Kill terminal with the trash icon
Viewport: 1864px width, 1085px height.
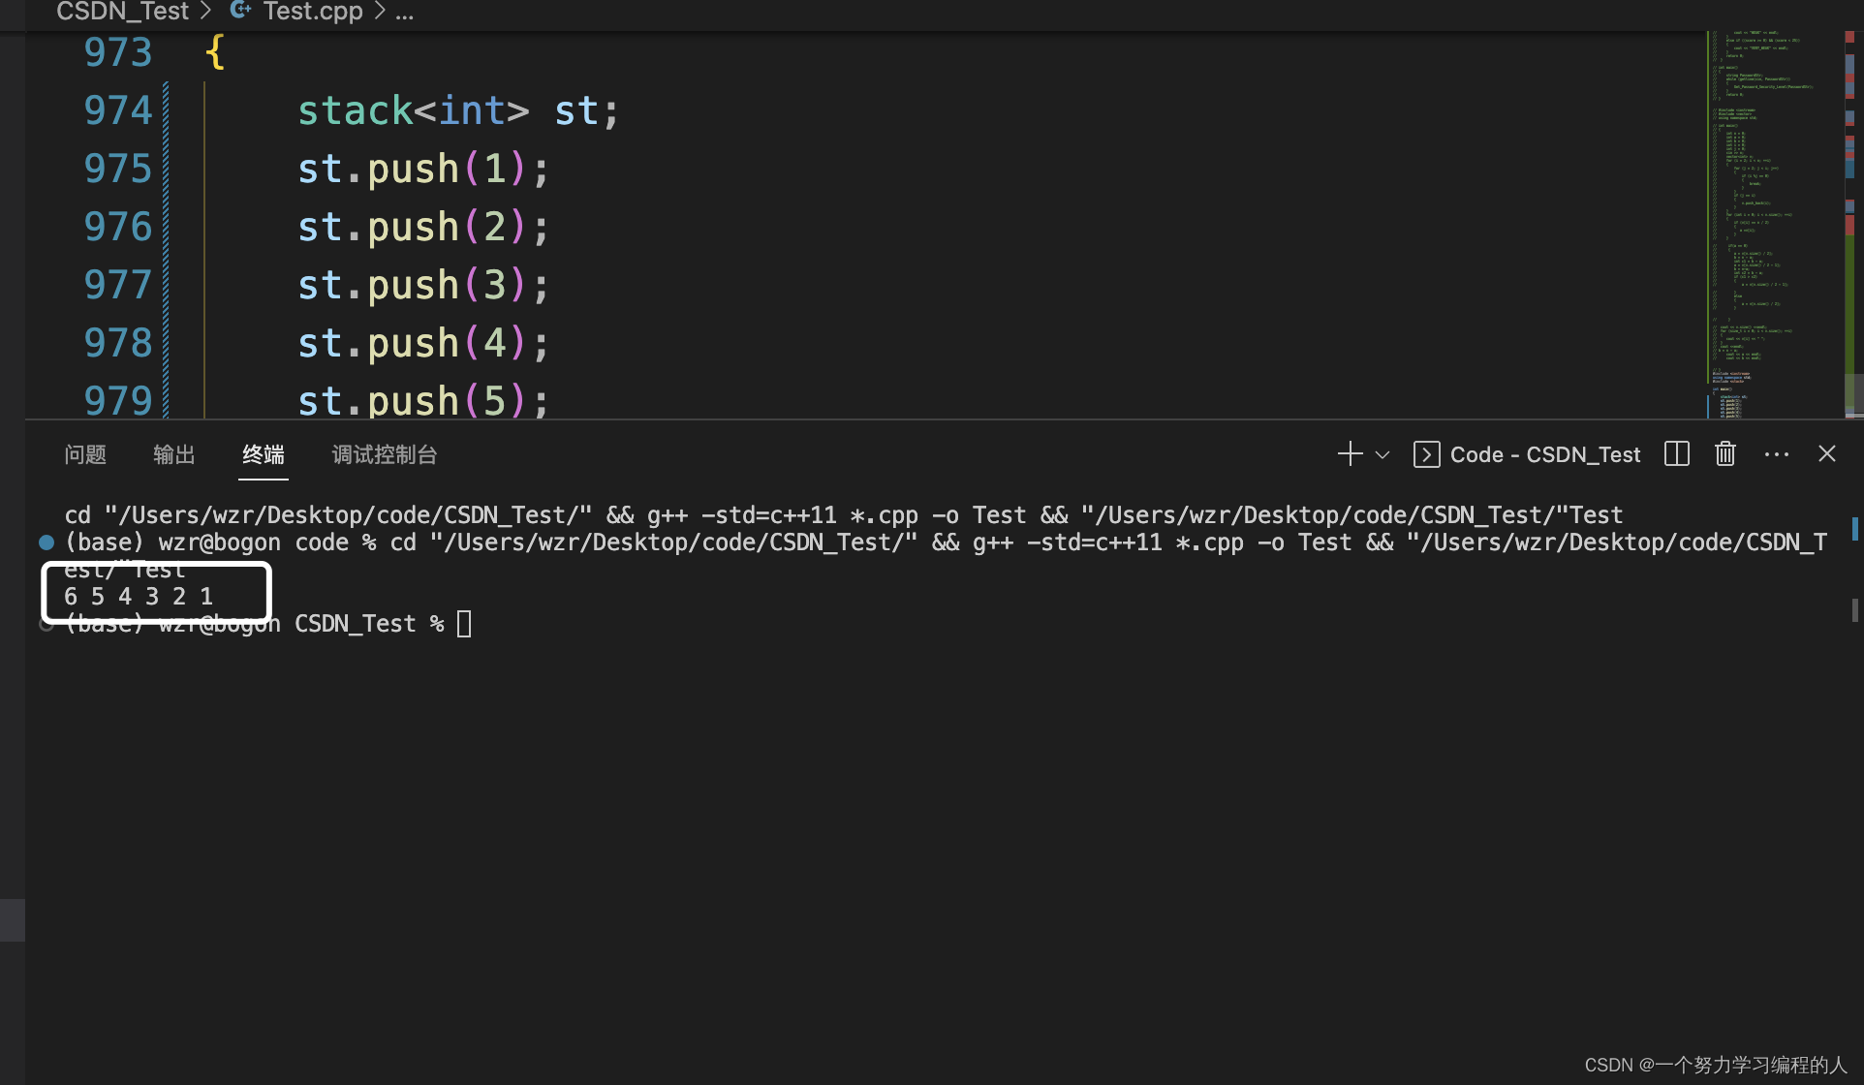(1725, 454)
